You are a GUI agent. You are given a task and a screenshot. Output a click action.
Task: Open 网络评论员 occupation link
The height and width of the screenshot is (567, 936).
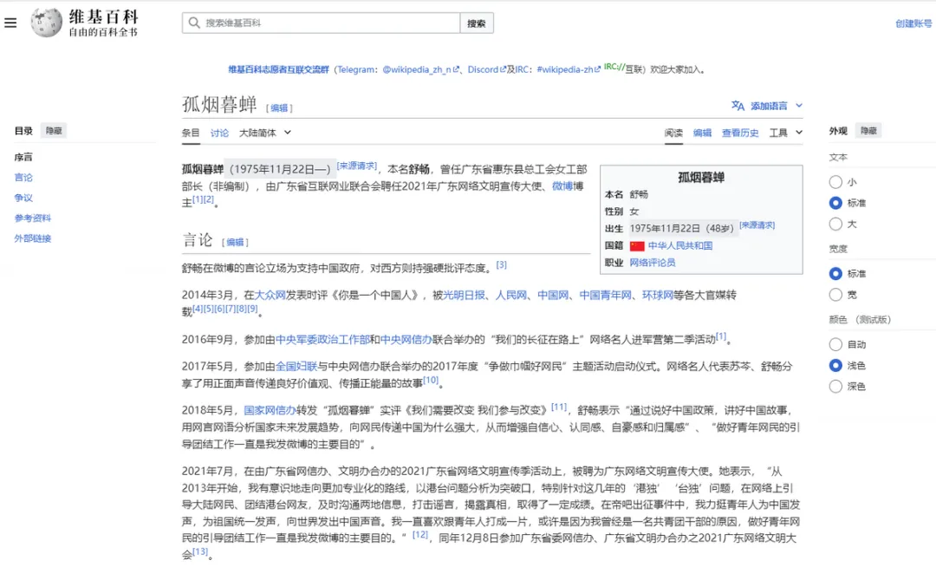(653, 263)
